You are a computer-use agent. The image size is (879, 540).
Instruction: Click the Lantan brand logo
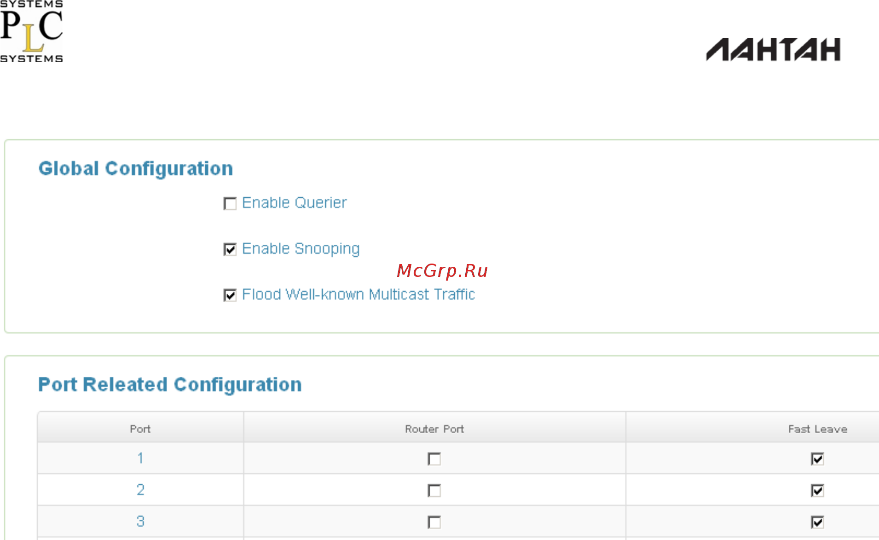tap(773, 50)
